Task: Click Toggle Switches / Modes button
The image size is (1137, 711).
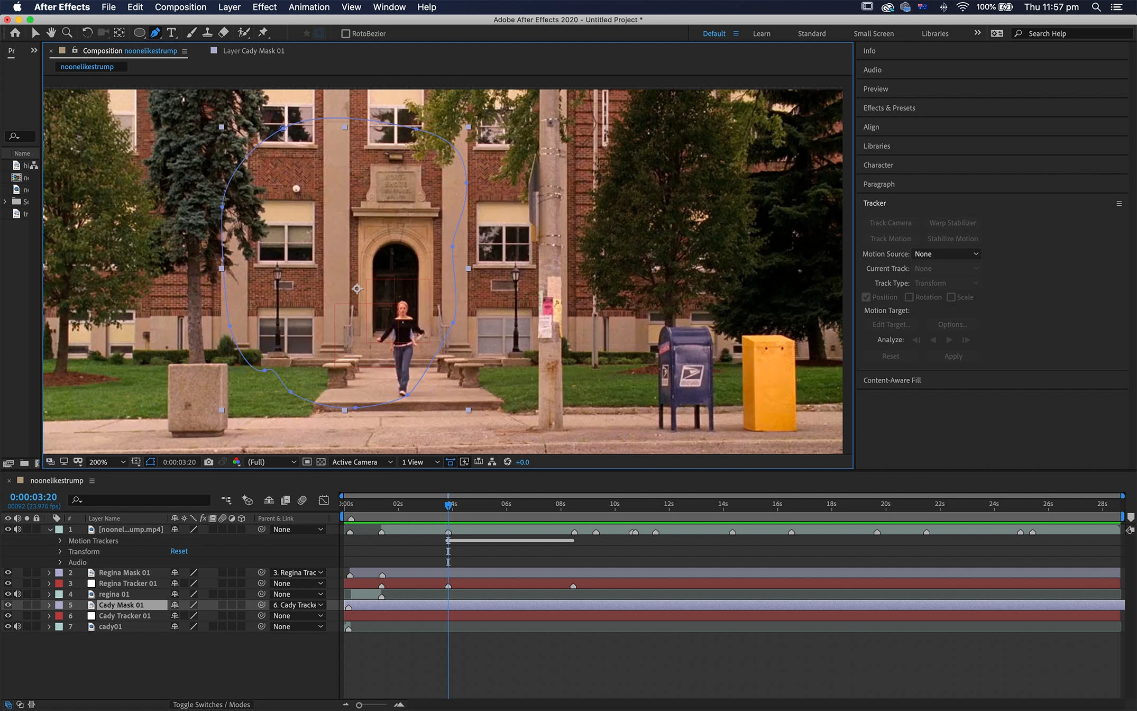Action: [x=211, y=705]
